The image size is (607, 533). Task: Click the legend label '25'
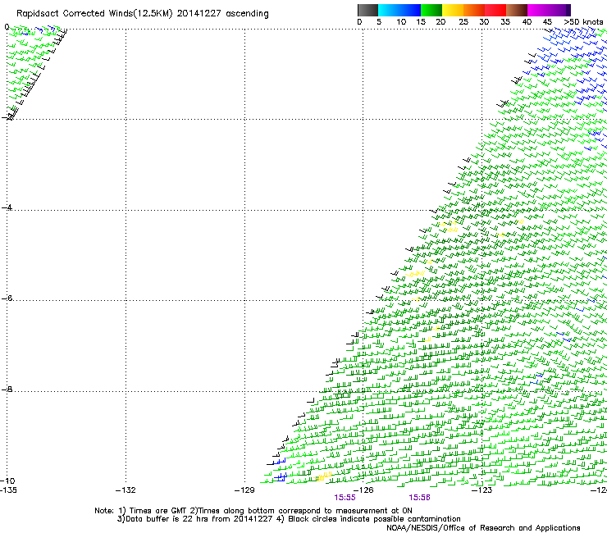pyautogui.click(x=463, y=22)
